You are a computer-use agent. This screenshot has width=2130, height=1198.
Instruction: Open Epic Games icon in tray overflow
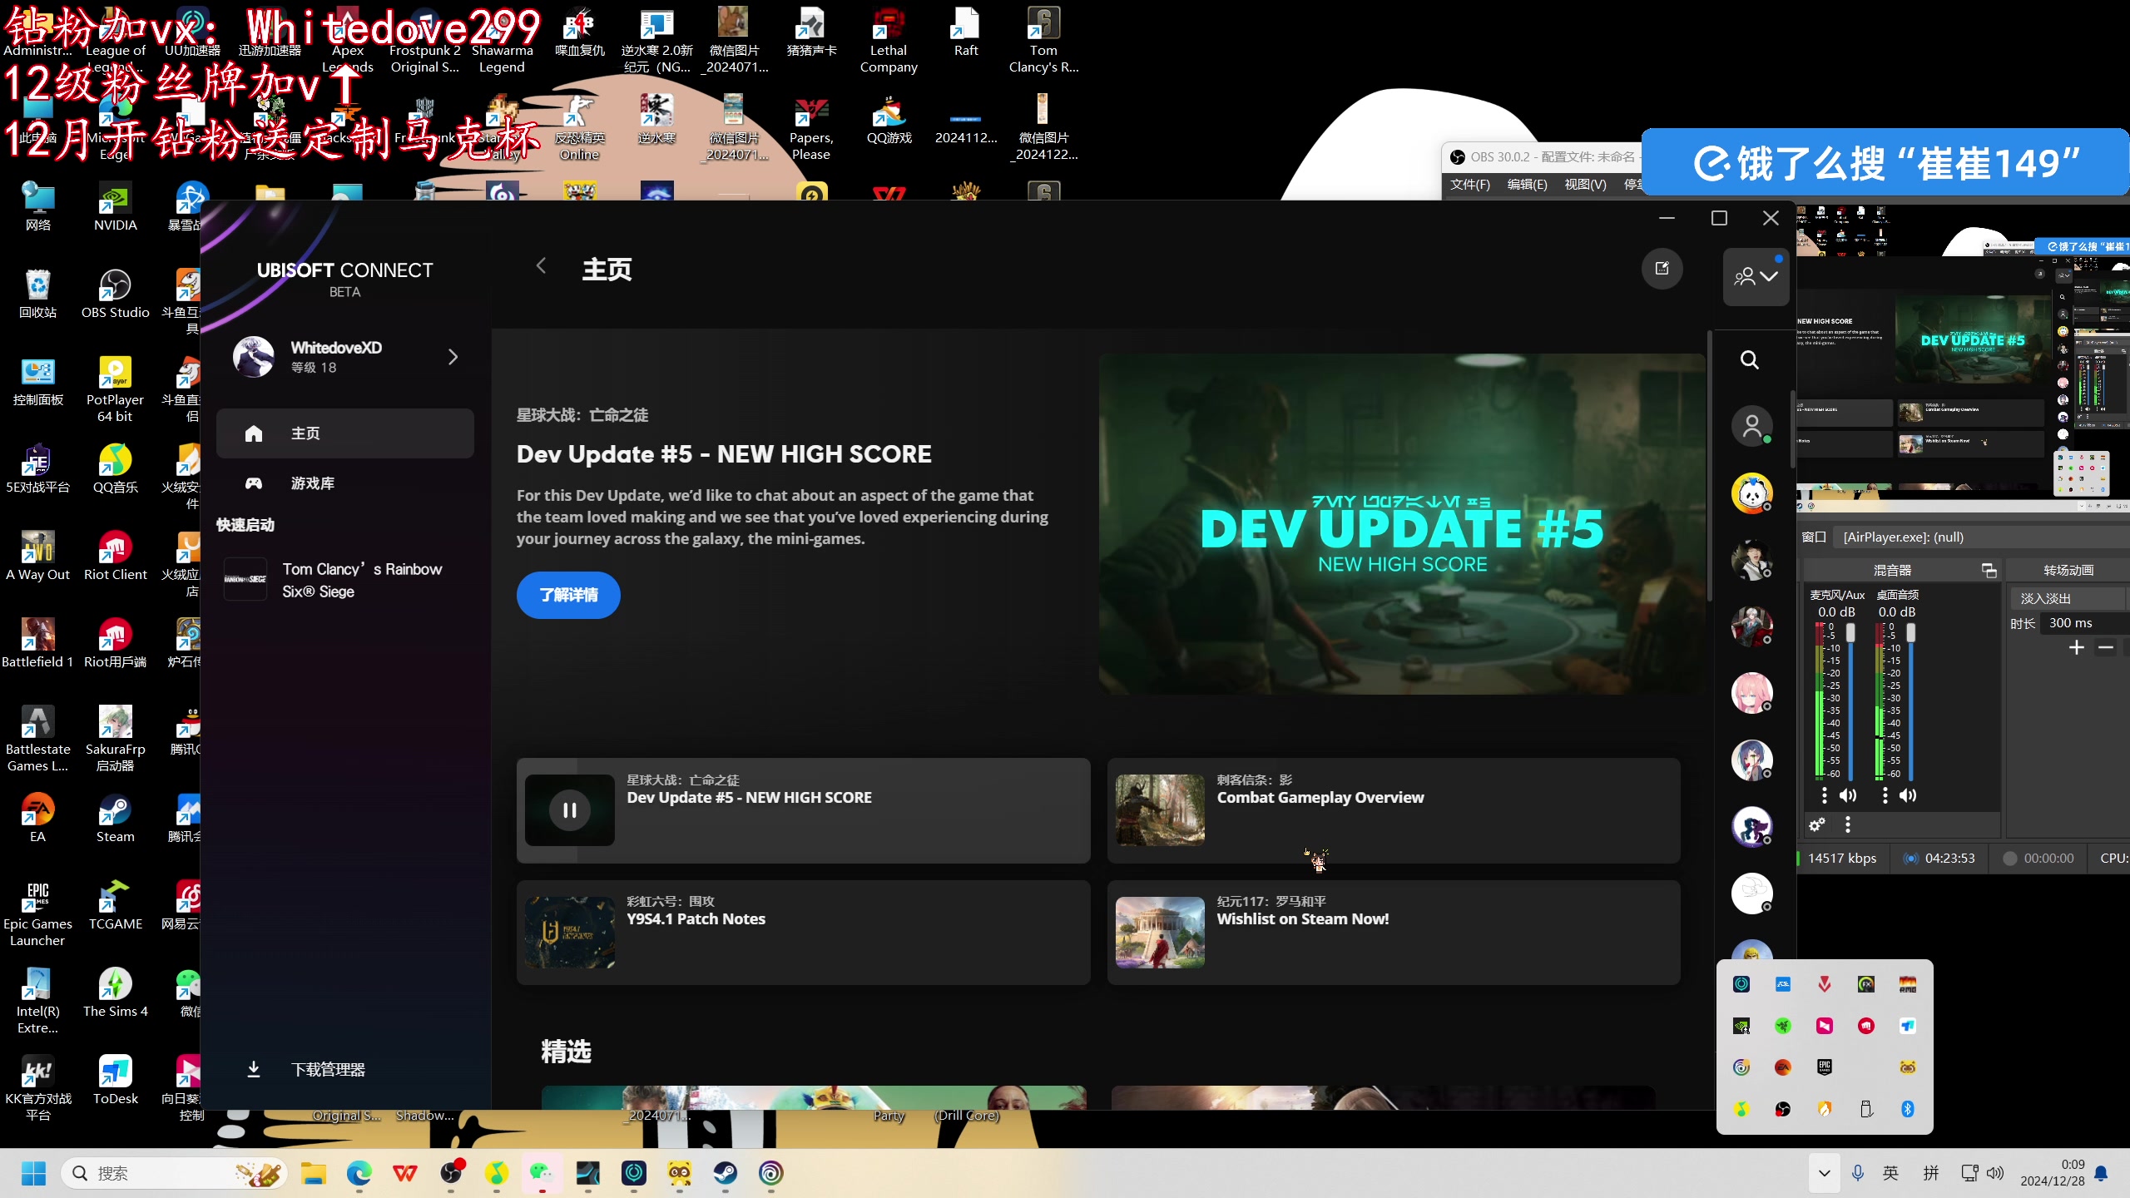[x=1825, y=1067]
